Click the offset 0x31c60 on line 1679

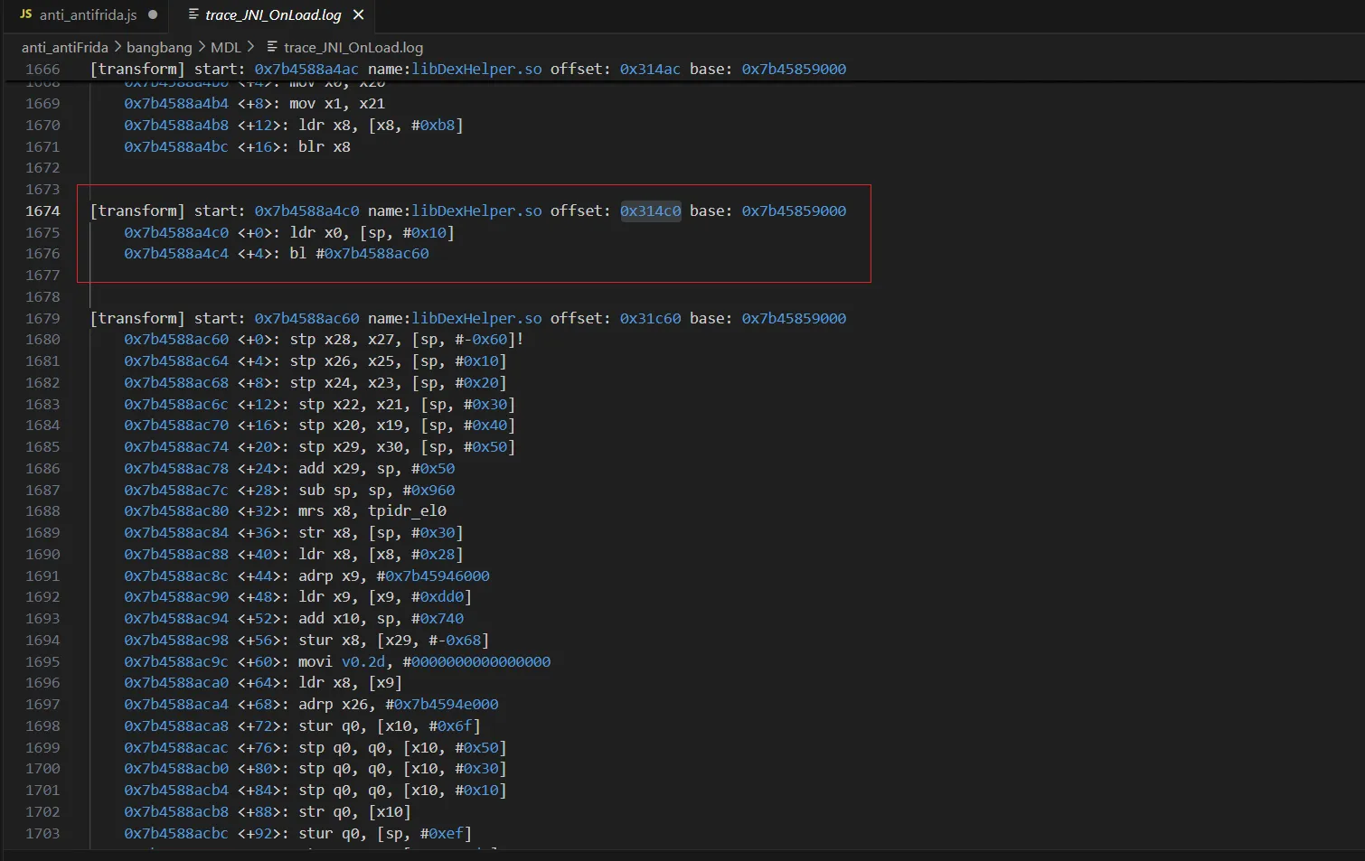tap(650, 318)
